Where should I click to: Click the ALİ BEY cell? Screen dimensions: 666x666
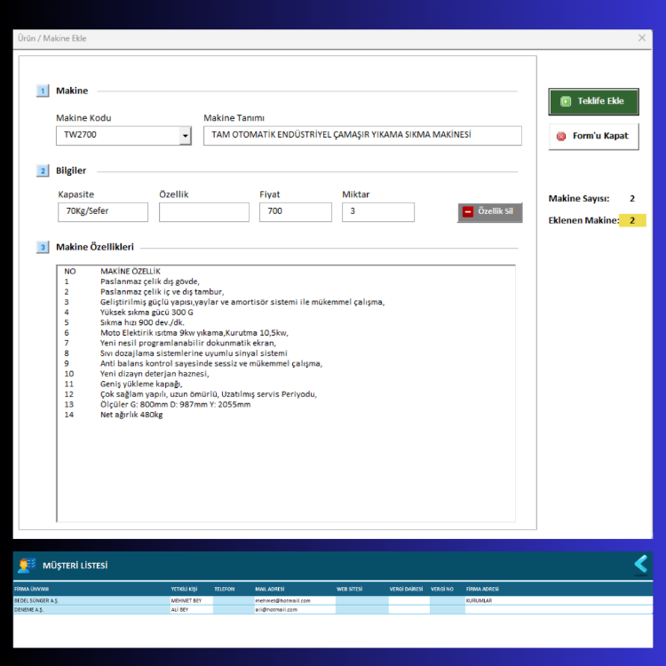191,609
